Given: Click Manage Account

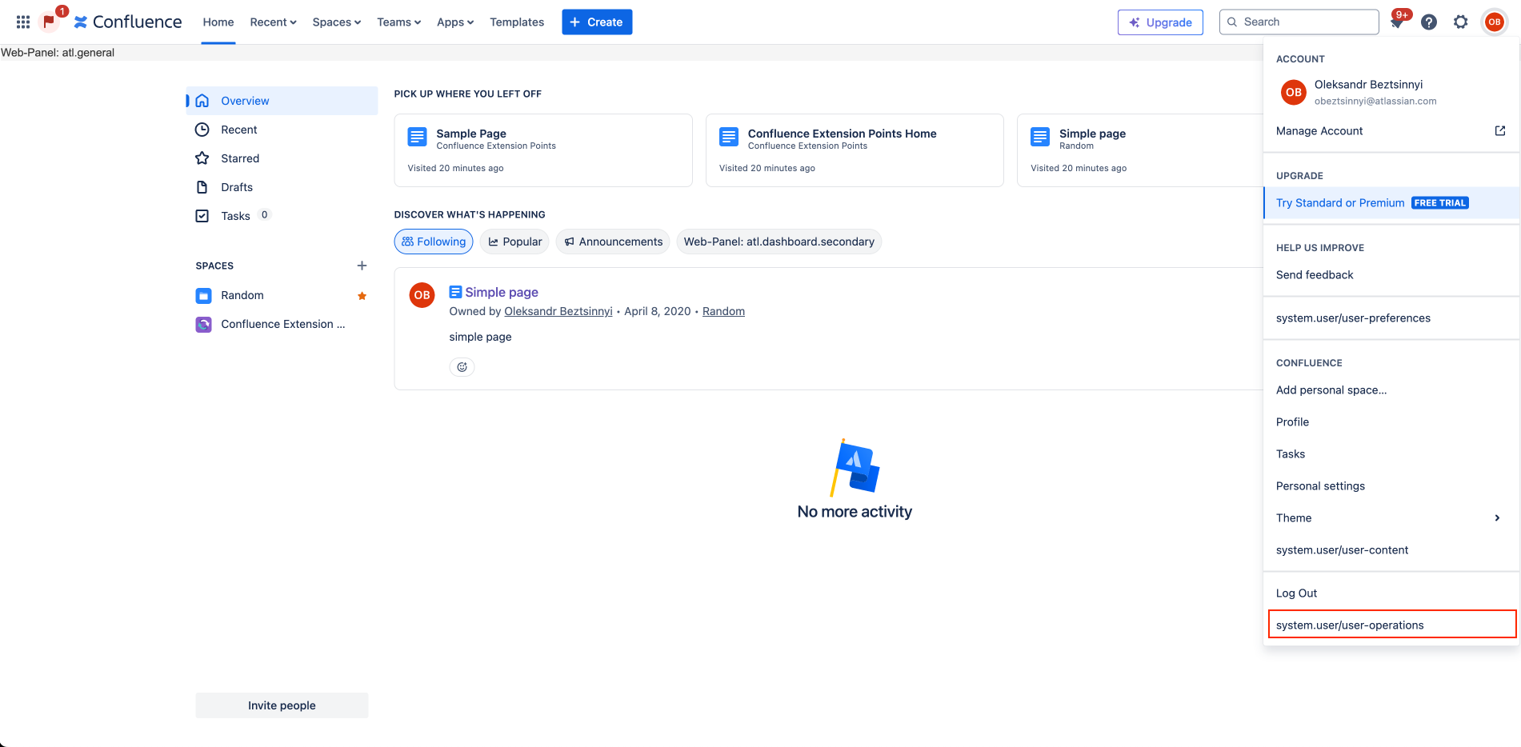Looking at the screenshot, I should point(1391,131).
